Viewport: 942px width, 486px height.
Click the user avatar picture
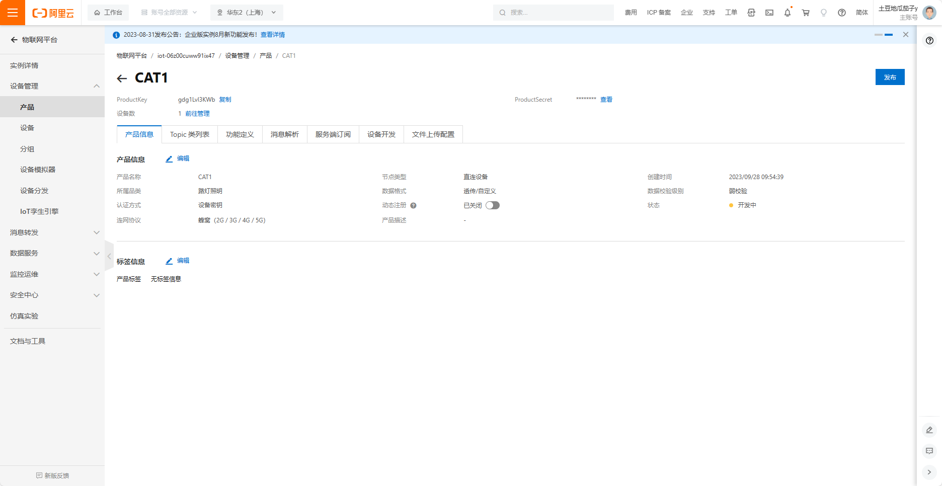point(929,13)
